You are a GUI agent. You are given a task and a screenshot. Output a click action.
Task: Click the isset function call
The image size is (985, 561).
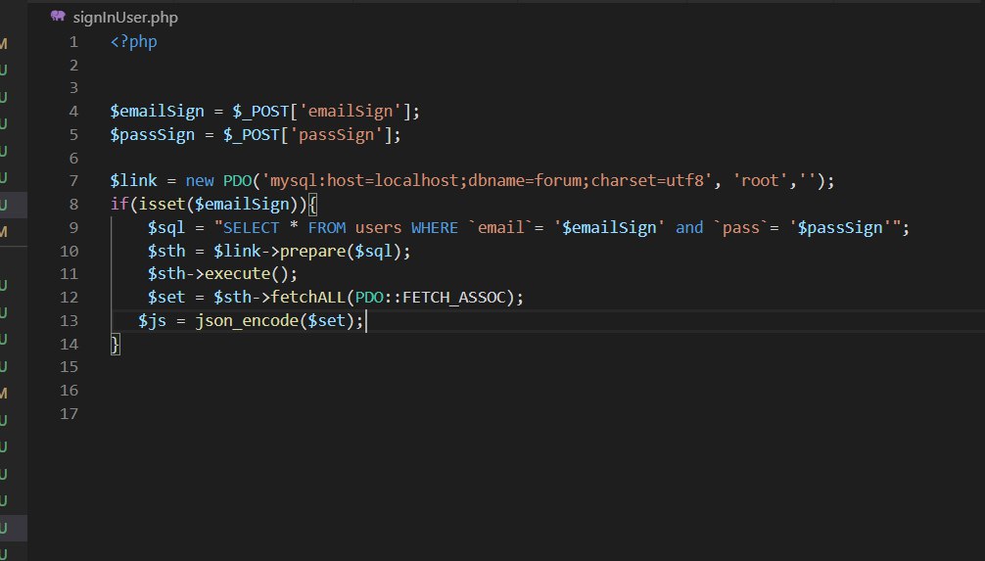147,205
